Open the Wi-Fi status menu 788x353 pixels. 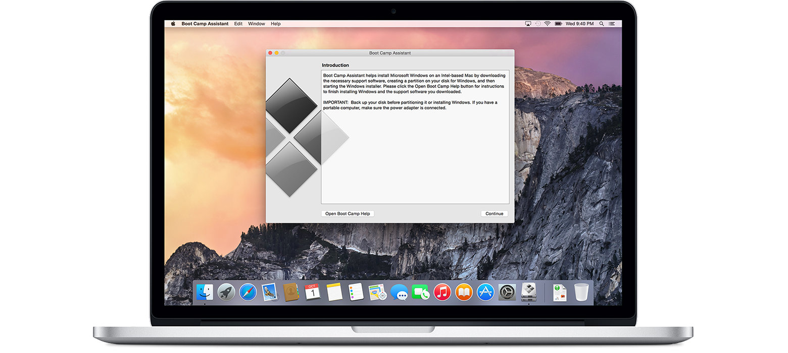[548, 24]
